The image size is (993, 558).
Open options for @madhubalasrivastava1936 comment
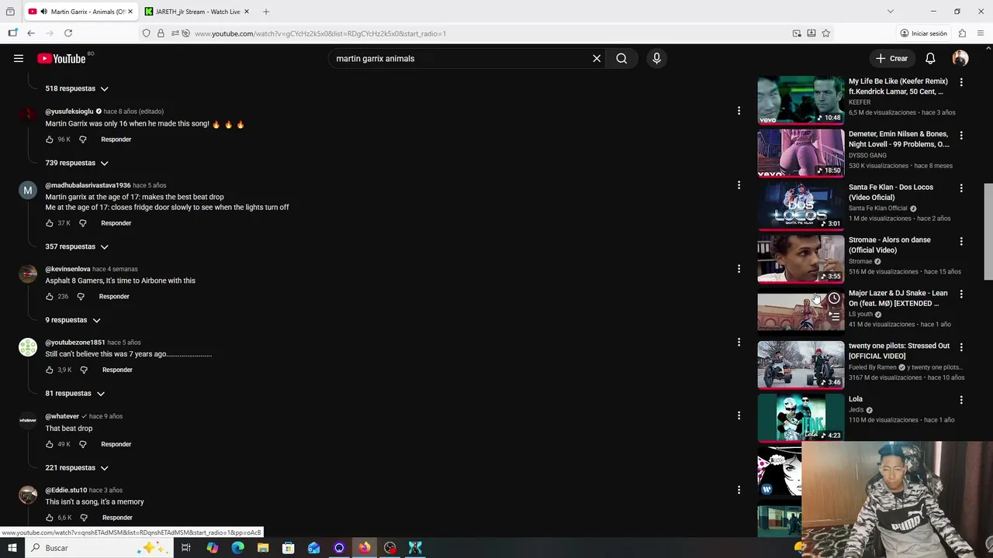coord(739,185)
